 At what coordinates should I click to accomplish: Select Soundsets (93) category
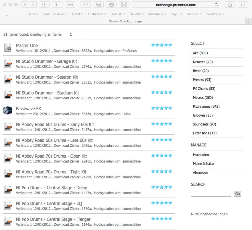pos(217,124)
